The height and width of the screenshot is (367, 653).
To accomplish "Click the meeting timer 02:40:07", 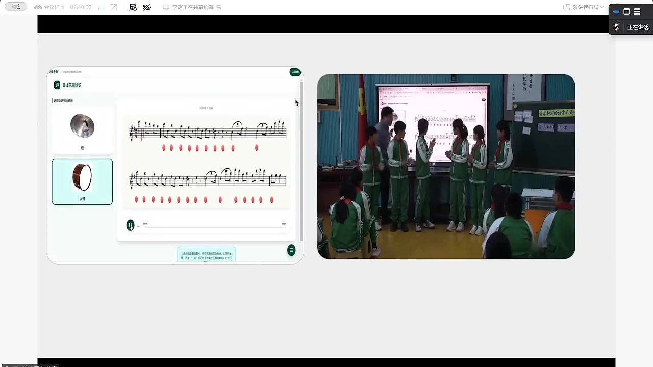I will point(81,7).
